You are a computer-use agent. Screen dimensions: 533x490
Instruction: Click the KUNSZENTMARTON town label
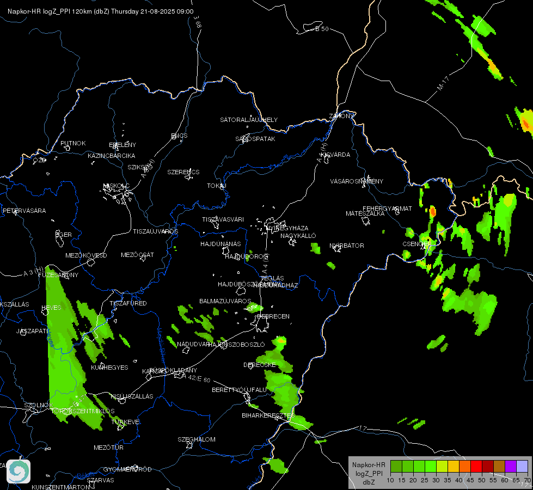click(61, 487)
